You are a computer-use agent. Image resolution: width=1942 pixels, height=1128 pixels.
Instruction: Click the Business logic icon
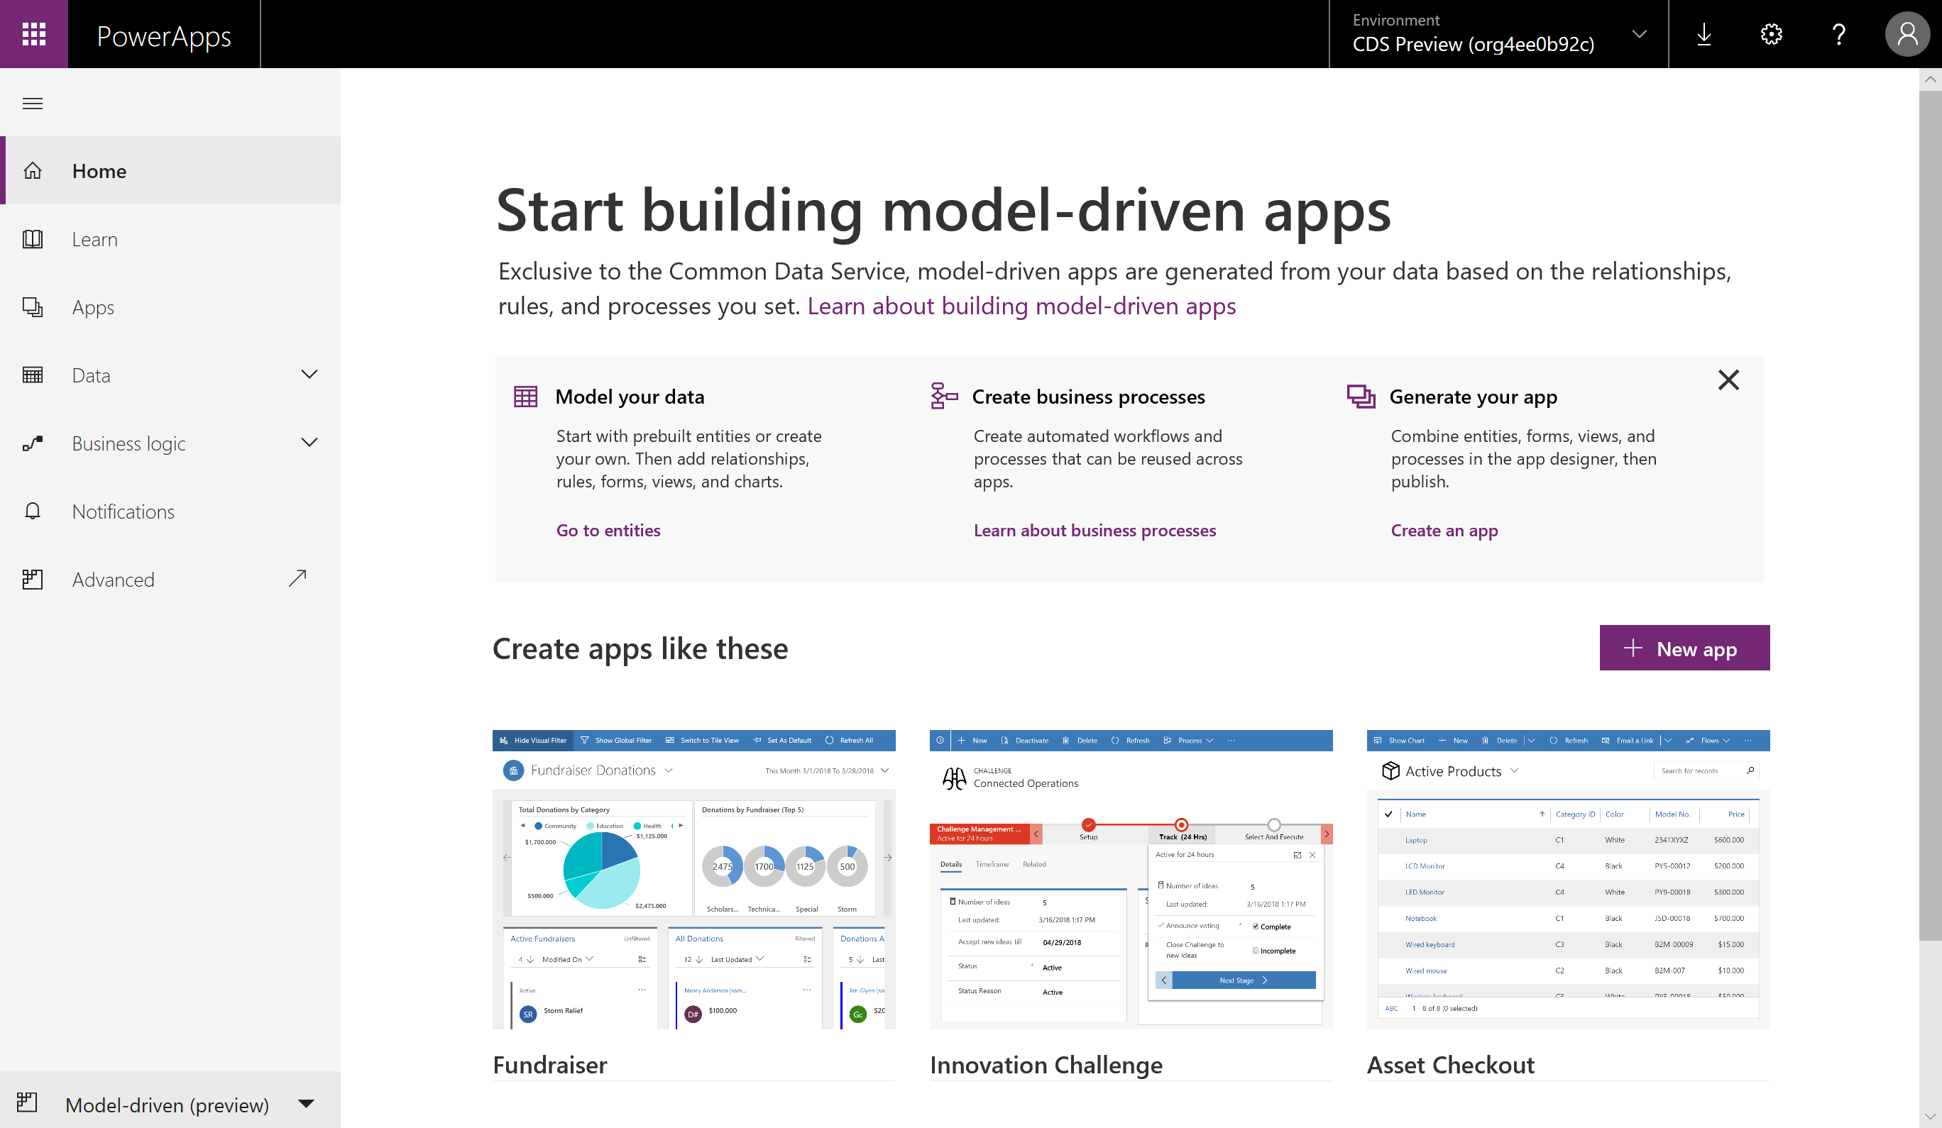33,443
